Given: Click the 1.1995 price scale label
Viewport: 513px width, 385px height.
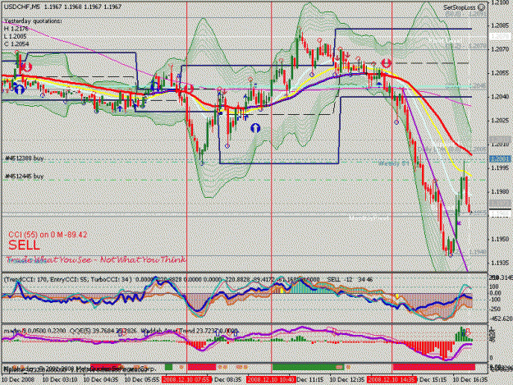Looking at the screenshot, I should 501,167.
